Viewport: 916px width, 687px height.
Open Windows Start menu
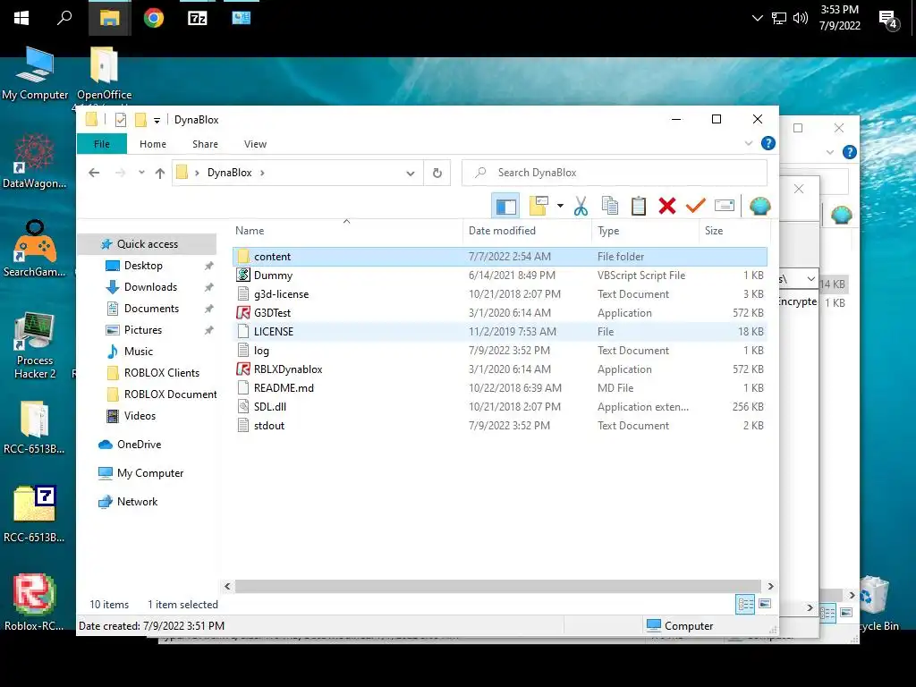tap(21, 18)
